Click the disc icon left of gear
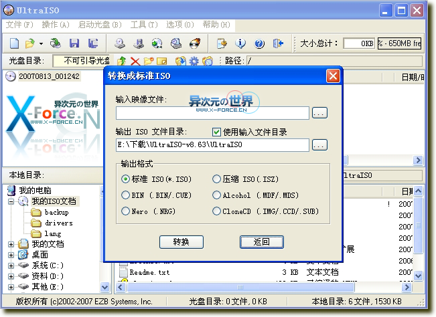436x317 pixels. 181,61
